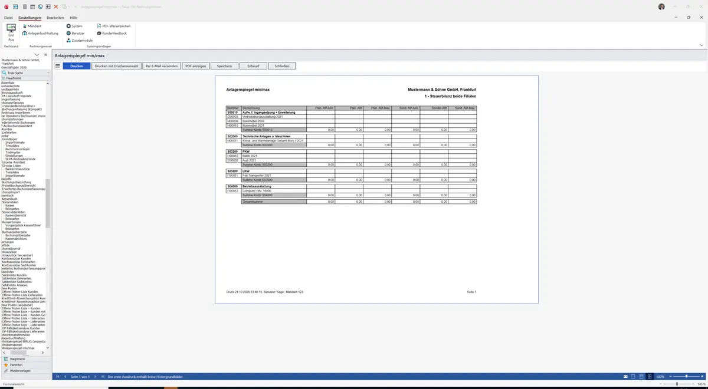Open the Datei menu
The width and height of the screenshot is (708, 389).
[8, 18]
